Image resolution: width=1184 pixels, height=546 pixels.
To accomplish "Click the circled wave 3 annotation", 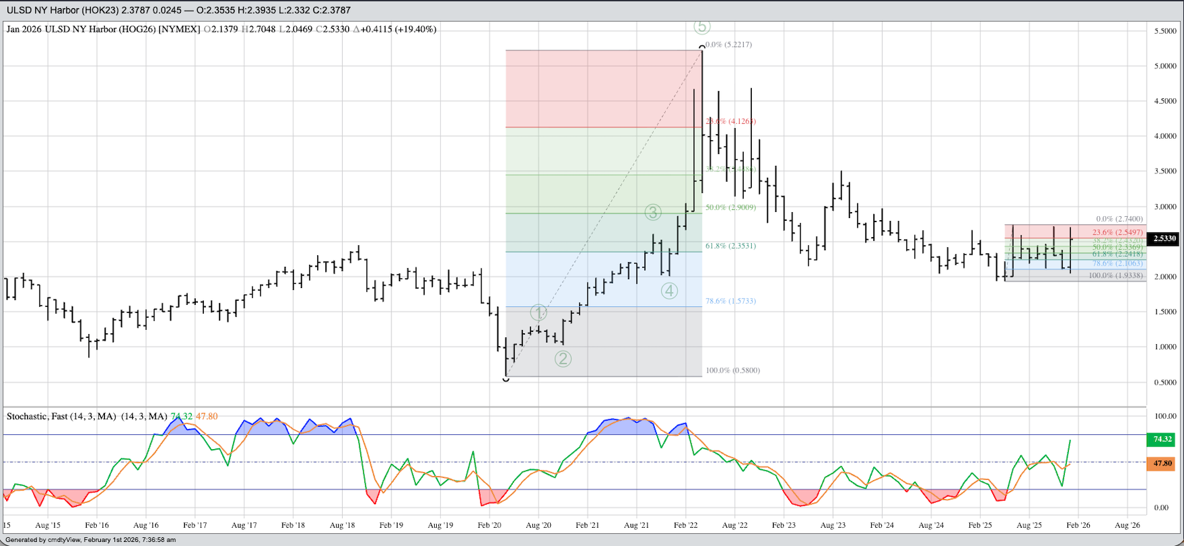I will pos(652,212).
